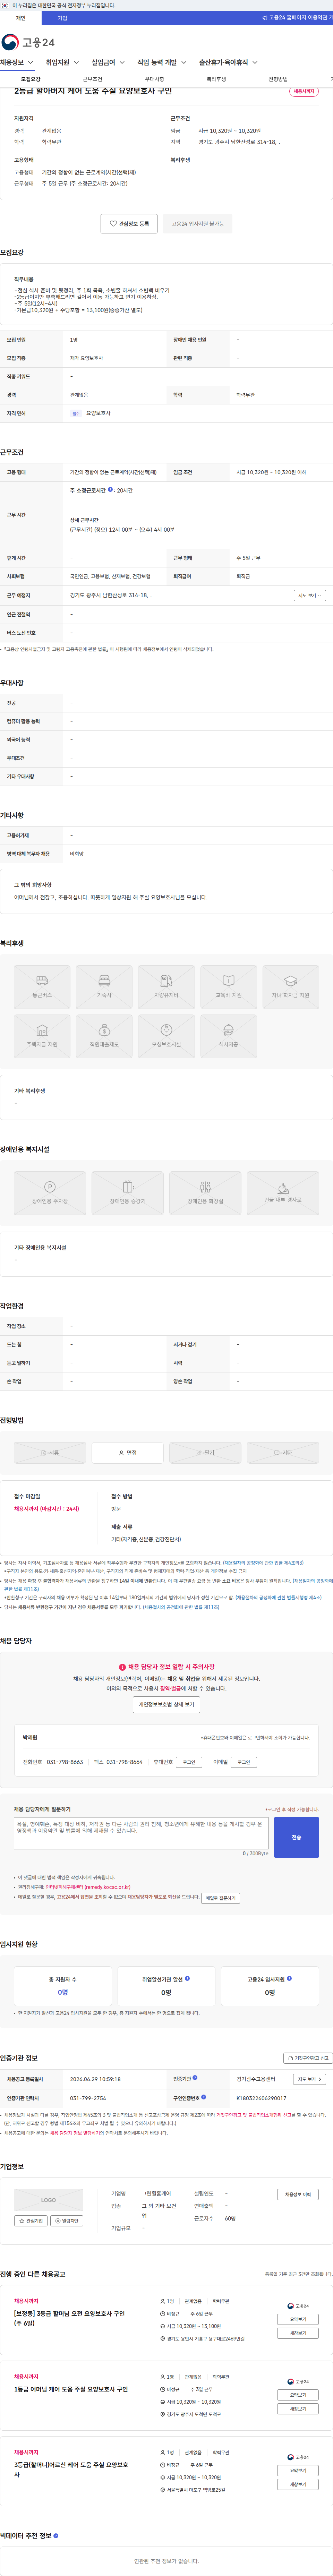The width and height of the screenshot is (333, 2576).
Task: Click the 채용 담당자에게 질문하기 text area
Action: coord(141,1833)
